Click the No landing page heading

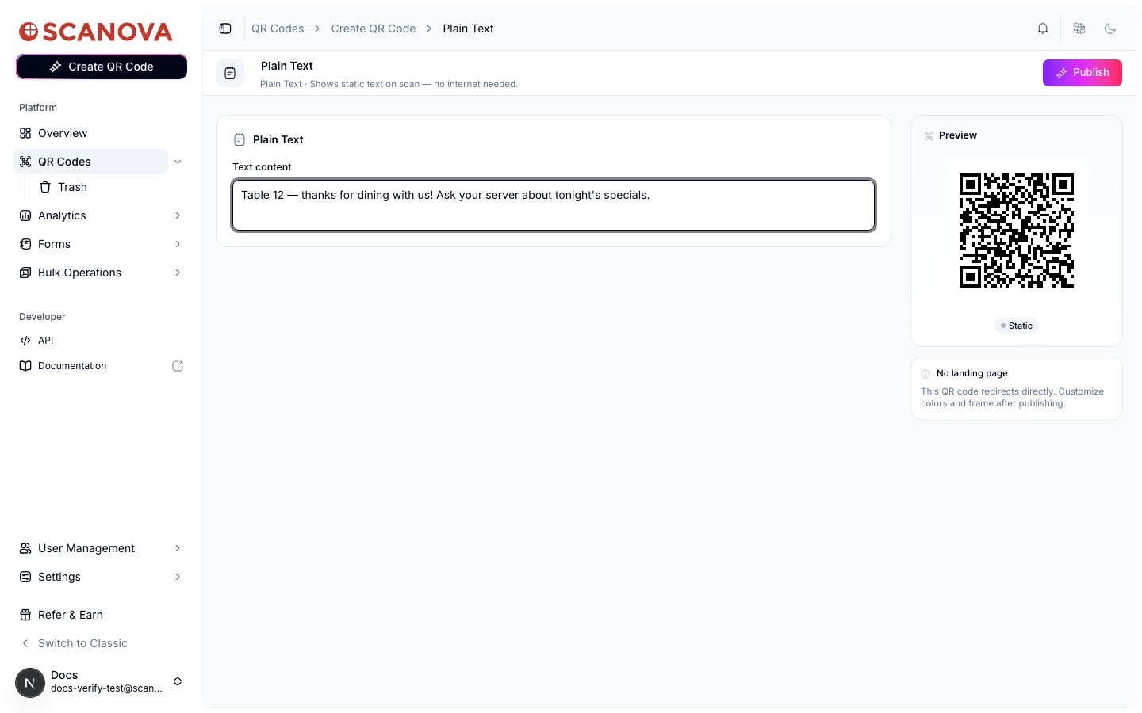[972, 373]
